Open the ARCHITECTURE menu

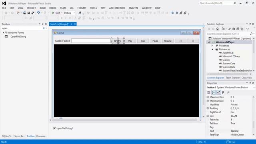click(117, 8)
